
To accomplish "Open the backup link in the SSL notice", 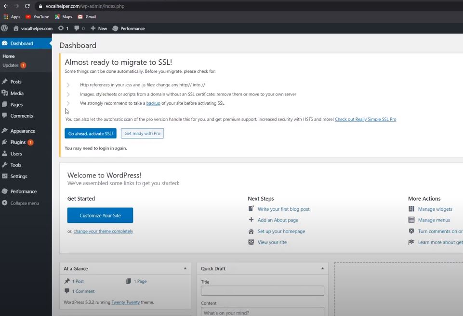I will (153, 103).
